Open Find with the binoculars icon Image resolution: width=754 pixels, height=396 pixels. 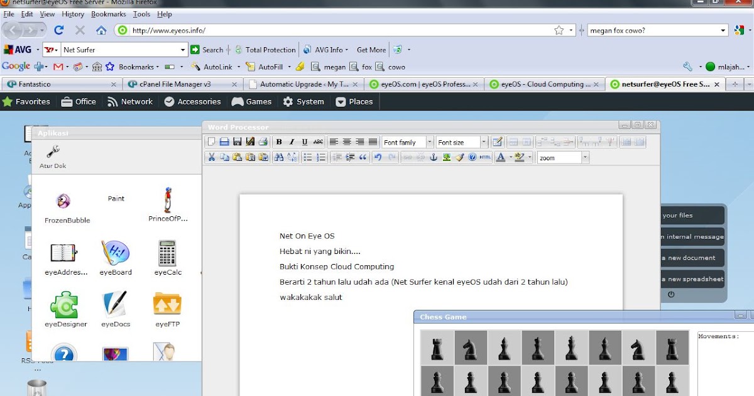pos(279,157)
